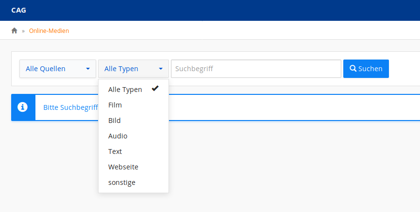This screenshot has height=212, width=420.
Task: Select Text media type option
Action: (x=115, y=151)
